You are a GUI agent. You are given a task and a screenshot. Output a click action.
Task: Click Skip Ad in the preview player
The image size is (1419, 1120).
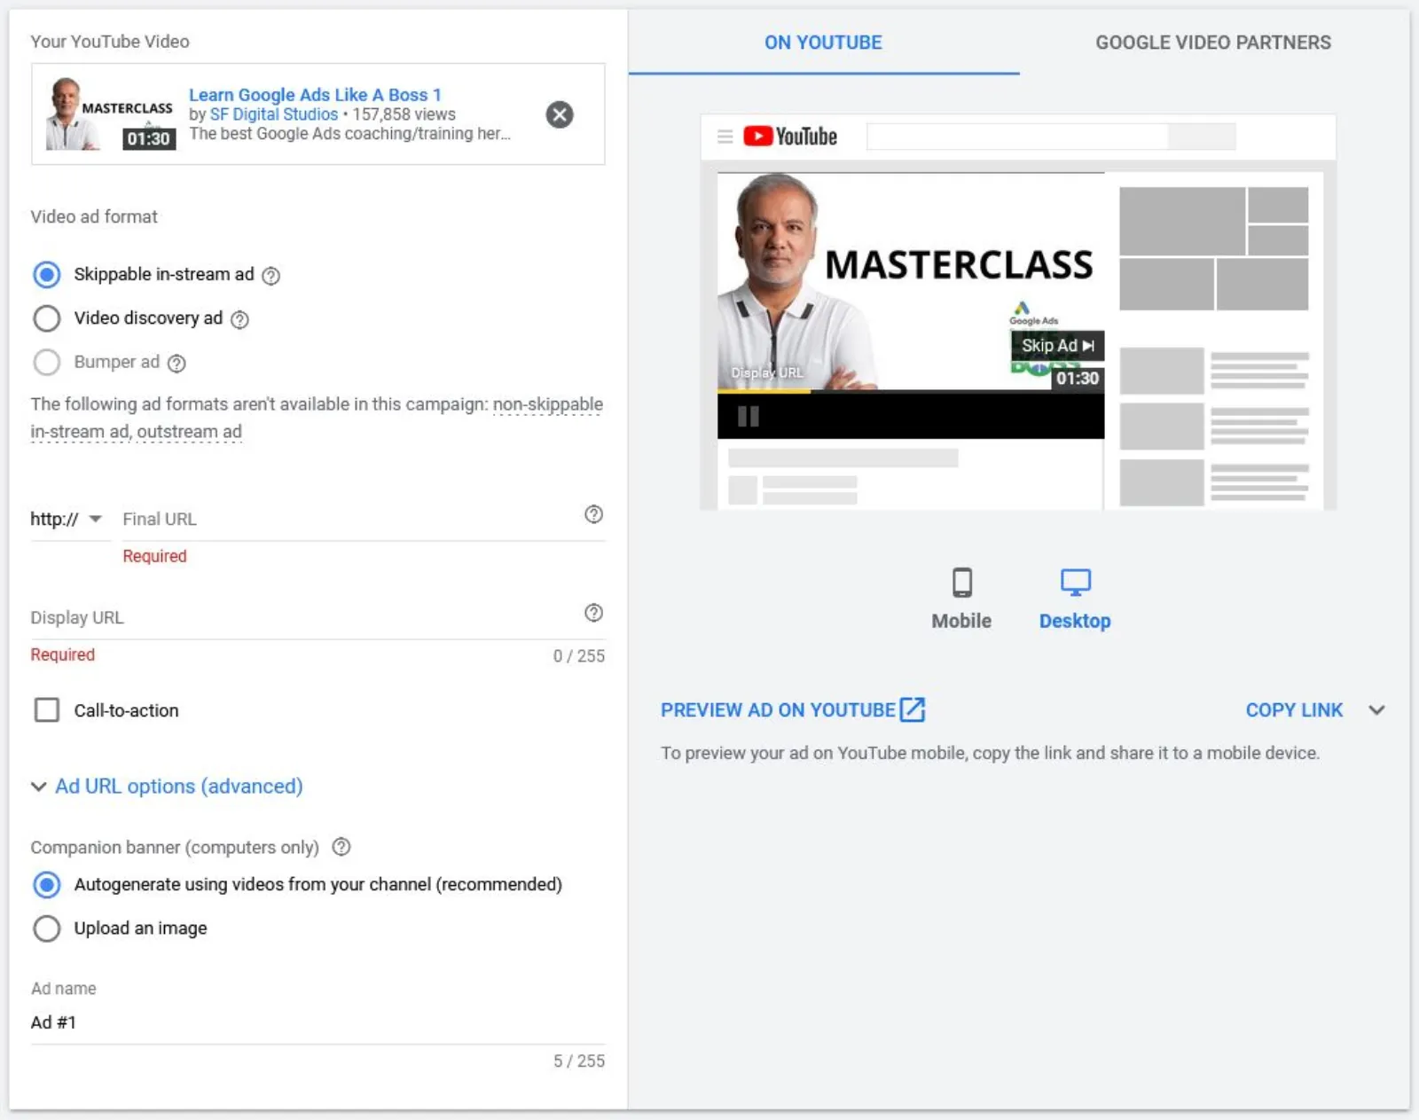pyautogui.click(x=1057, y=346)
